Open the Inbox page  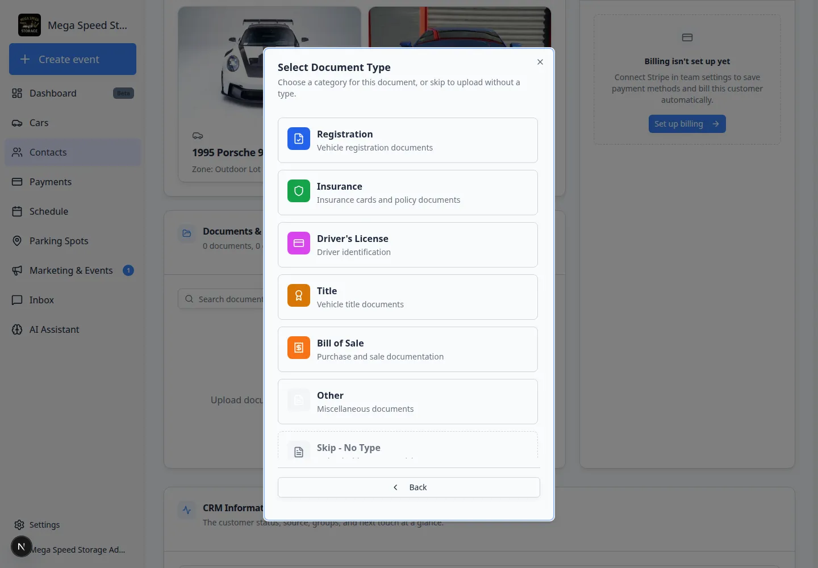[x=73, y=300]
